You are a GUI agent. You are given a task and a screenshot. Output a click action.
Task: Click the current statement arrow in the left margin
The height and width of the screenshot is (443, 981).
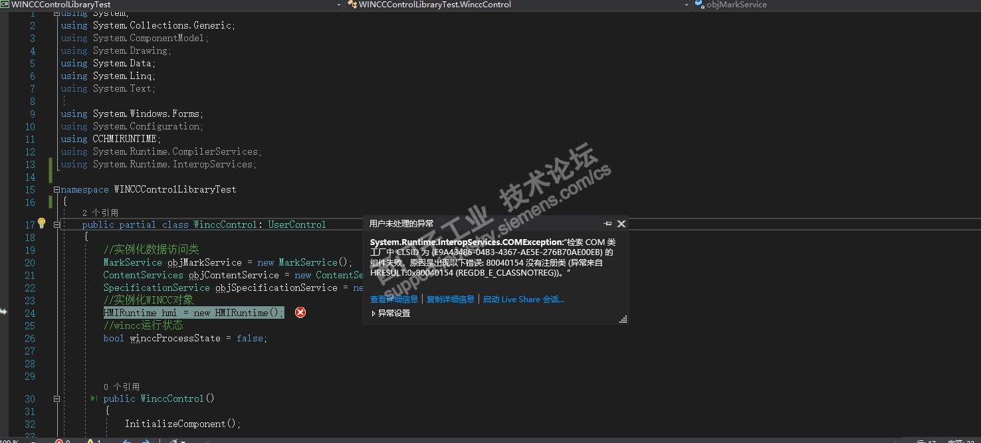pos(3,311)
